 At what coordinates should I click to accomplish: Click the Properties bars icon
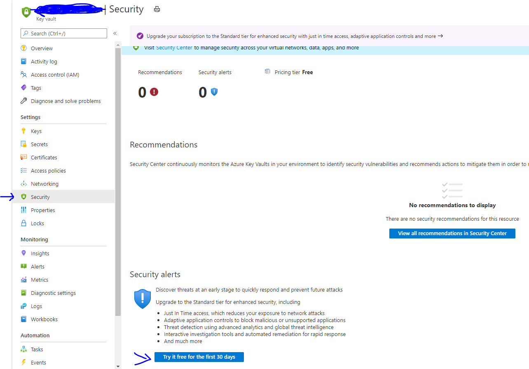[x=23, y=210]
